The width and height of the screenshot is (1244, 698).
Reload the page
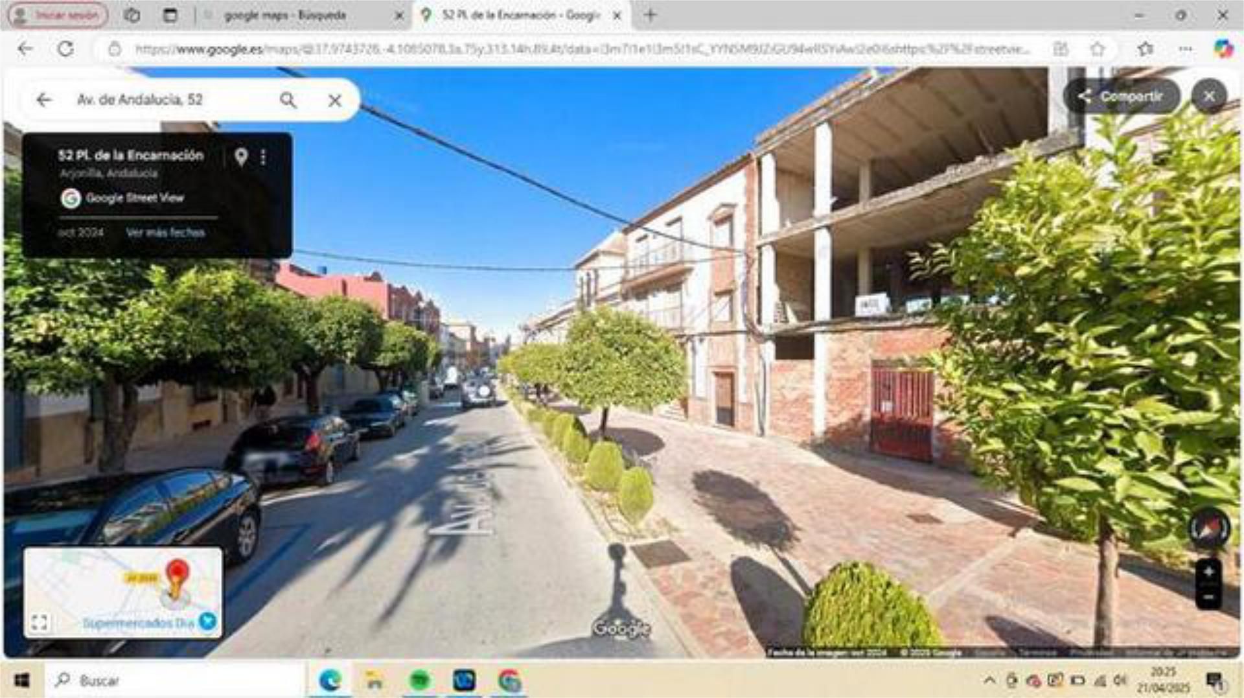65,49
